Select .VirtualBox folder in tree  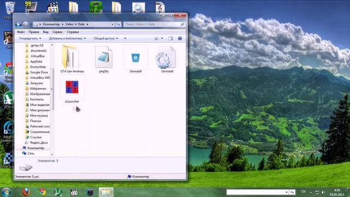point(35,56)
